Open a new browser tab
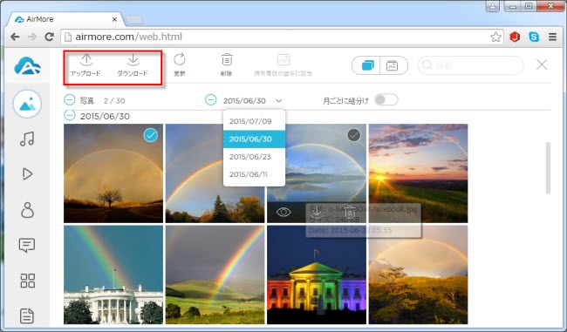The height and width of the screenshot is (332, 567). pos(133,20)
